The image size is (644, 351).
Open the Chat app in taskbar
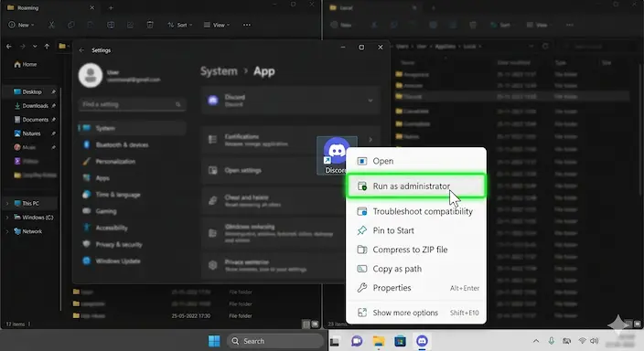pos(357,341)
